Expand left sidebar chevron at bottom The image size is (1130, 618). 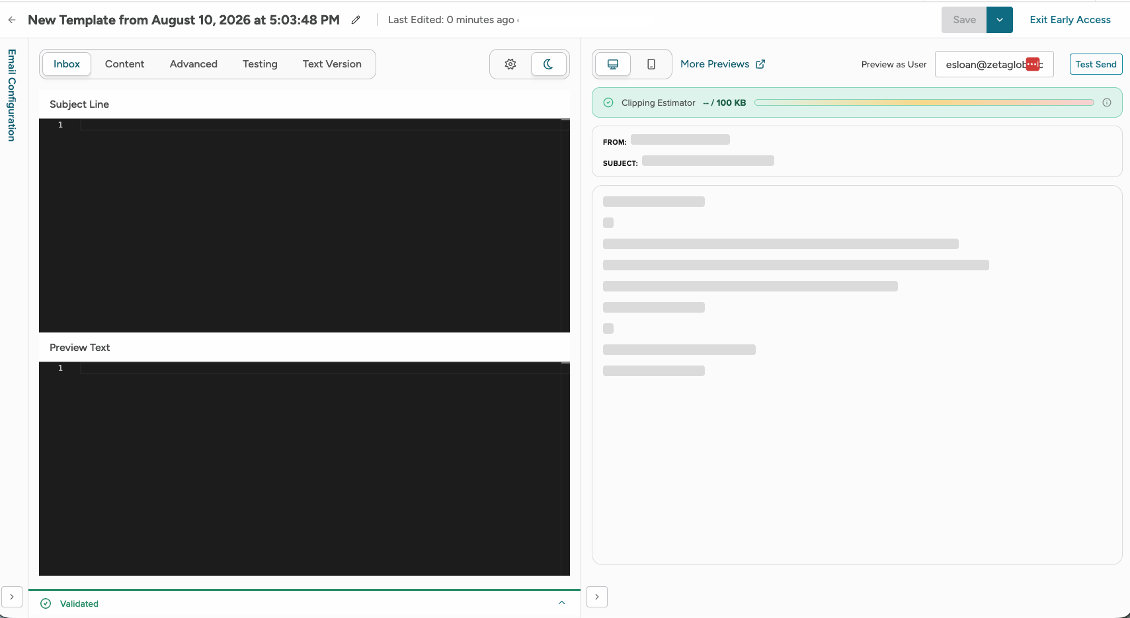click(12, 597)
